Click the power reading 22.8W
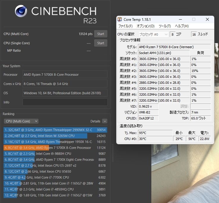This screenshot has height=203, width=219. pyautogui.click(x=204, y=139)
